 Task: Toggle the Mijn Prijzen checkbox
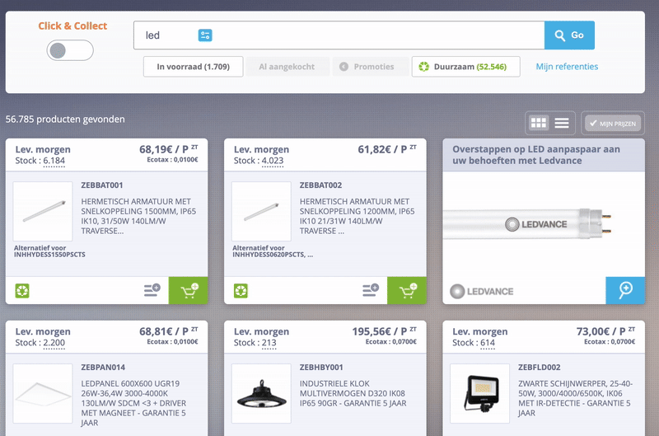point(613,123)
